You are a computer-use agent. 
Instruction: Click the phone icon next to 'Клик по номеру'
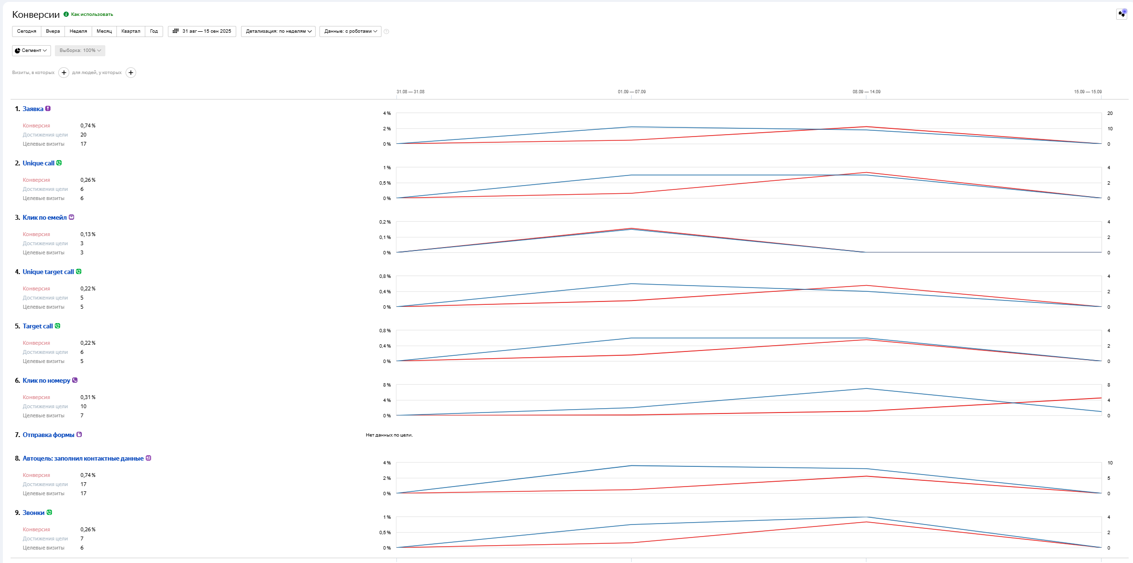pos(75,380)
